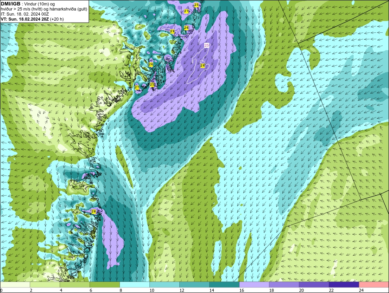Click the yellow 29 max gust label
Image resolution: width=389 pixels, height=293 pixels.
click(x=172, y=31)
